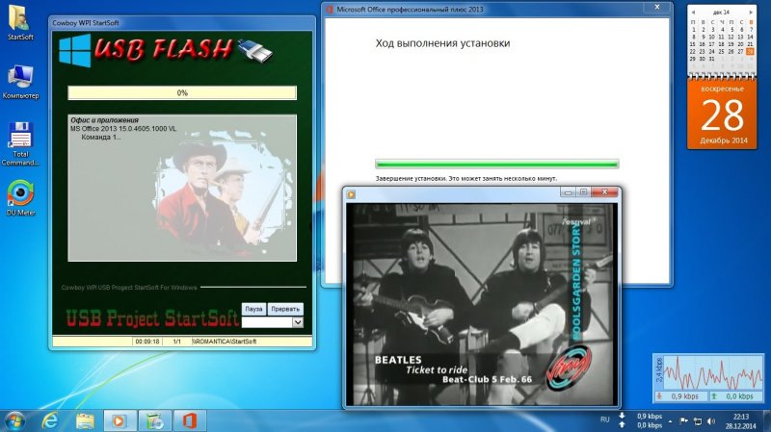
Task: Click the Windows Start orb
Action: [x=14, y=421]
